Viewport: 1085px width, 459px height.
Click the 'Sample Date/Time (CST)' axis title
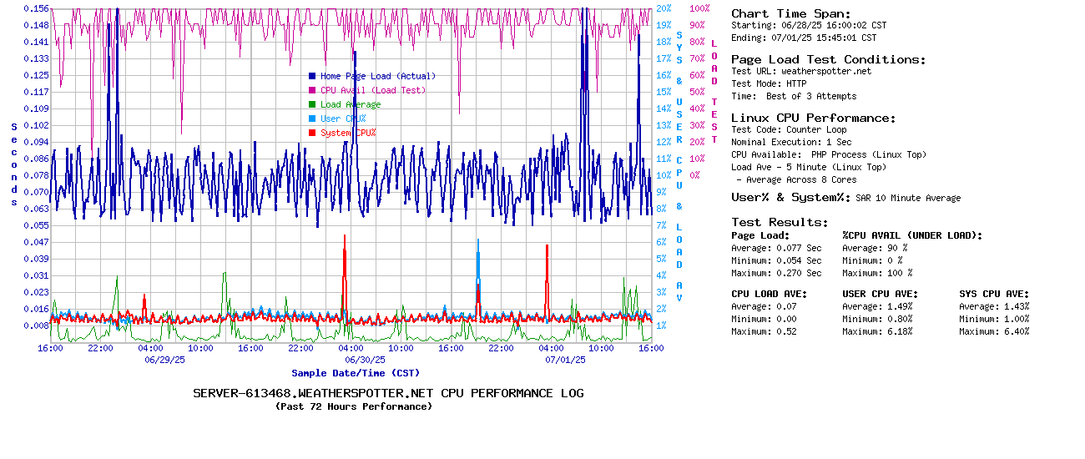[x=356, y=373]
